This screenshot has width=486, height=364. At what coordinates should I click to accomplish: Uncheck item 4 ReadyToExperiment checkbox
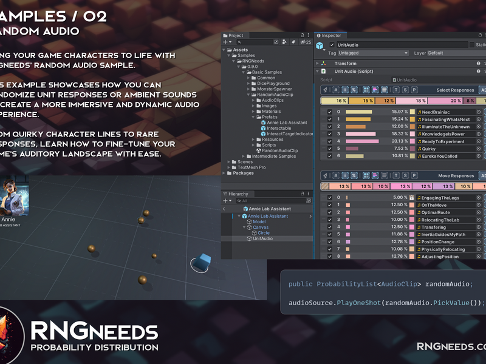pyautogui.click(x=330, y=141)
